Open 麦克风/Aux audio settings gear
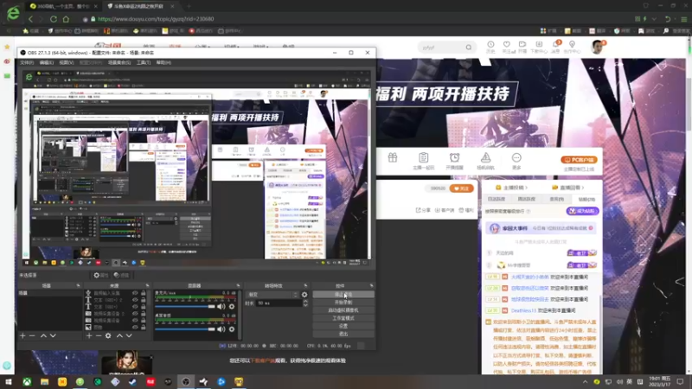 click(232, 306)
